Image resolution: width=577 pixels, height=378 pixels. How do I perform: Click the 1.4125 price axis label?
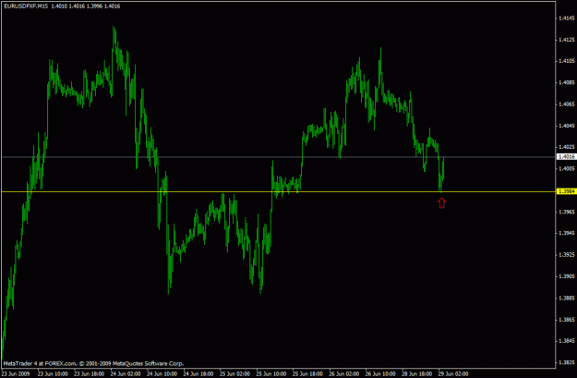click(x=567, y=40)
